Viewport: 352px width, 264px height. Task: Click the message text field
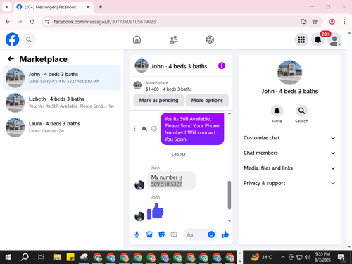[x=196, y=234]
